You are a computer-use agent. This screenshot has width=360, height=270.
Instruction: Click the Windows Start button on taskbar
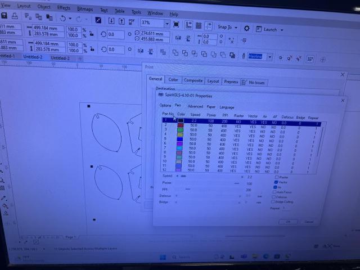[161, 258]
